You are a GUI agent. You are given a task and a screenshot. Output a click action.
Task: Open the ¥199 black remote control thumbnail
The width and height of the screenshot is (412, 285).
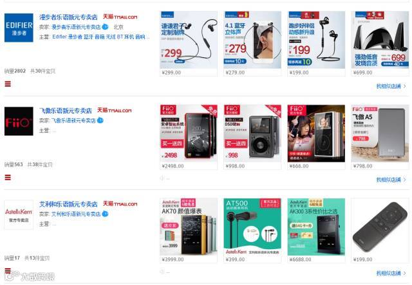pyautogui.click(x=380, y=227)
